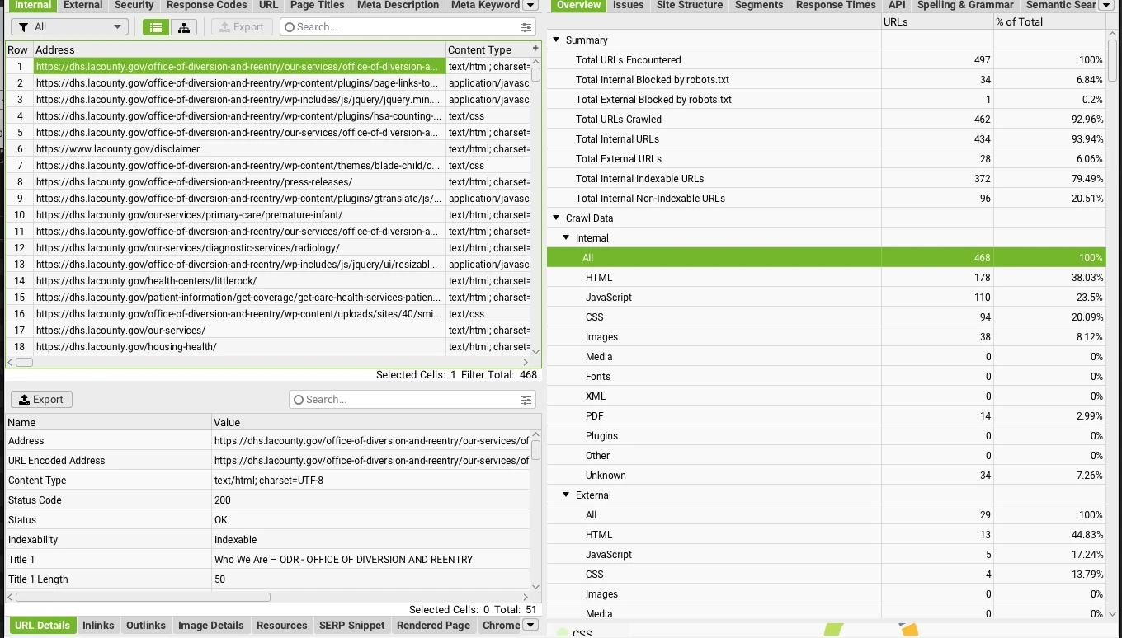Select the housing-health URL row
This screenshot has height=638, width=1122.
tap(267, 347)
